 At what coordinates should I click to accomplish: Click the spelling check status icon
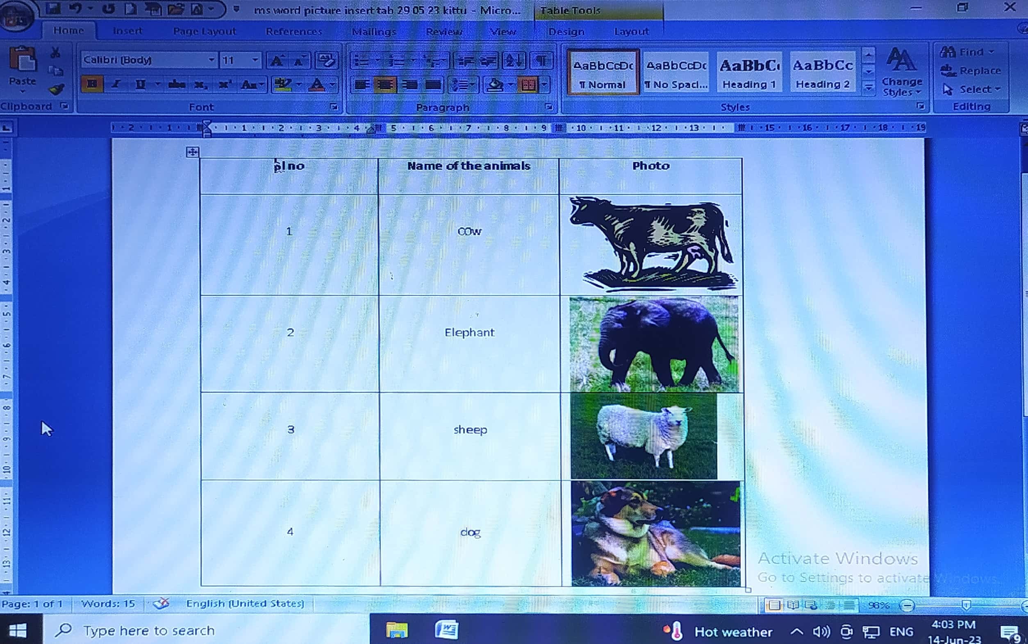(161, 603)
